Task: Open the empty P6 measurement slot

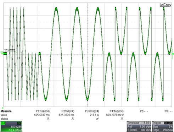Action: coord(168,111)
